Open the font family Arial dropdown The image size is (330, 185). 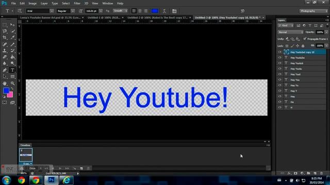tap(52, 11)
